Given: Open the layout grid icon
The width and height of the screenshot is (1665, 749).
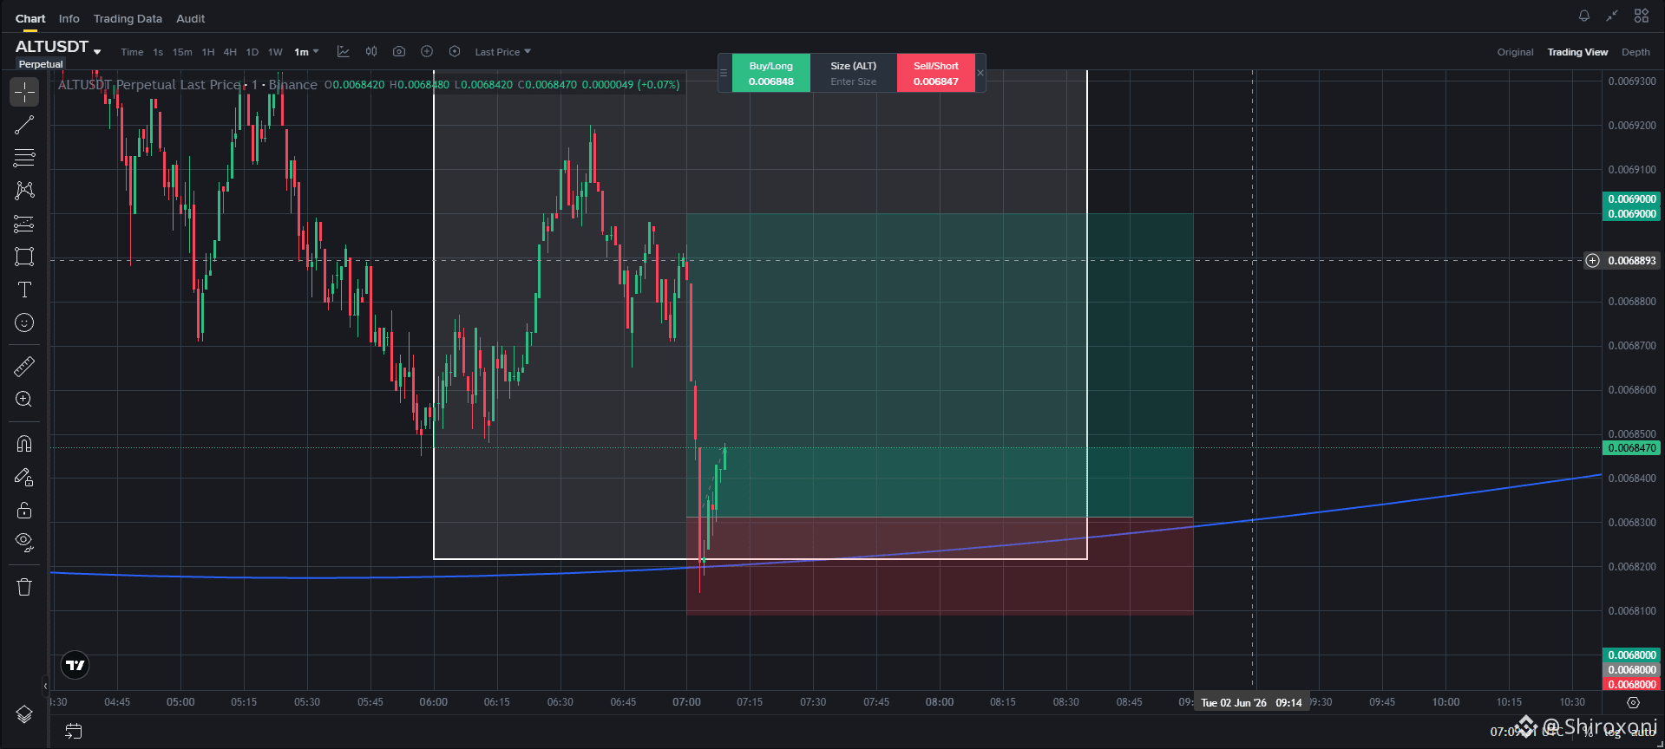Looking at the screenshot, I should click(1642, 16).
